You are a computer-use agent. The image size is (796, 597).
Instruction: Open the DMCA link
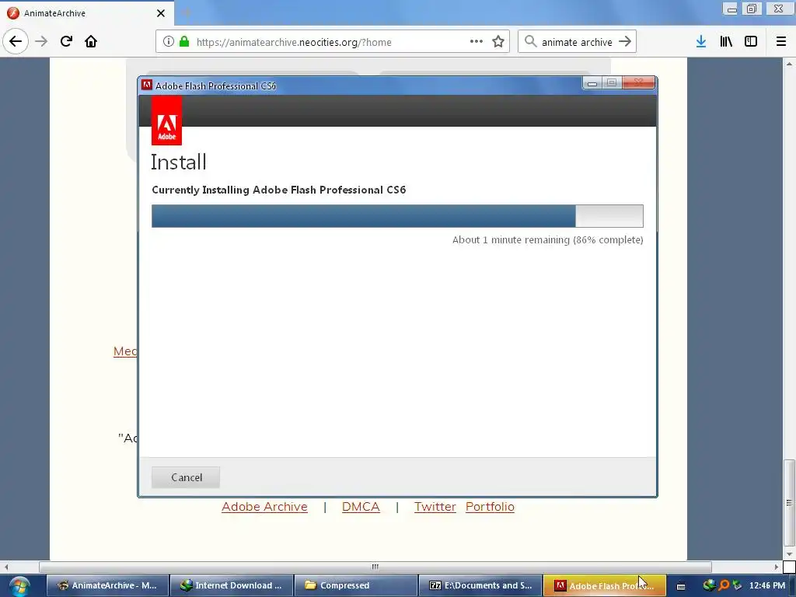pos(361,507)
